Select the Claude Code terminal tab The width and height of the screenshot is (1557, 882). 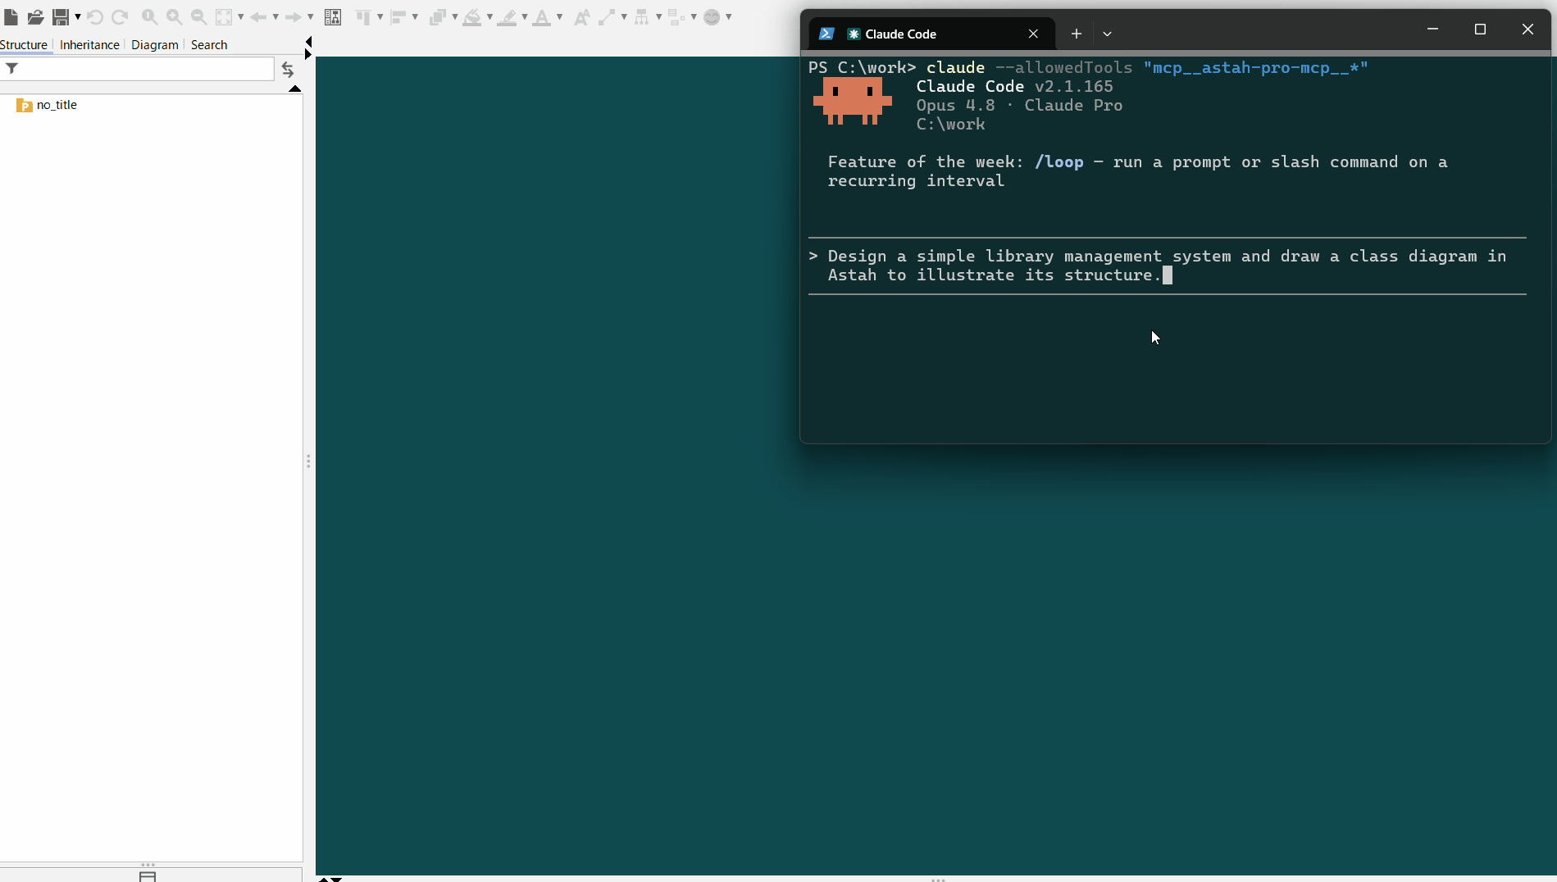click(x=932, y=34)
